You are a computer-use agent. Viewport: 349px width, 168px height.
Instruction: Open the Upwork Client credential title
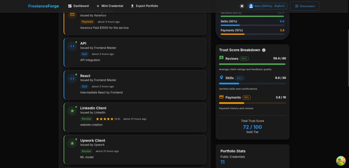click(93, 141)
